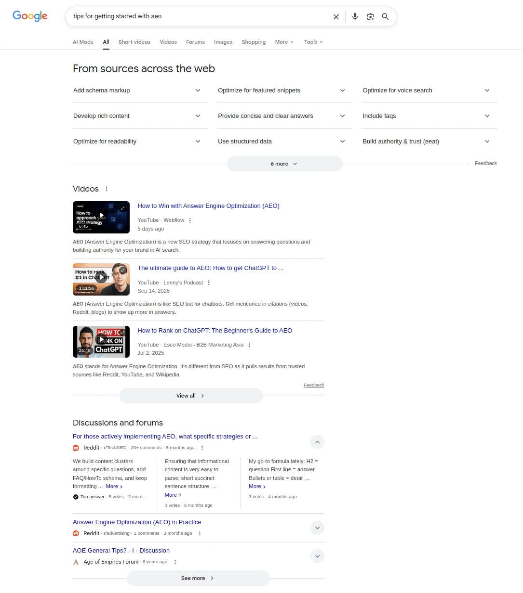This screenshot has height=593, width=523.
Task: Expand 'Optimize for voice search' topic
Action: tap(429, 90)
